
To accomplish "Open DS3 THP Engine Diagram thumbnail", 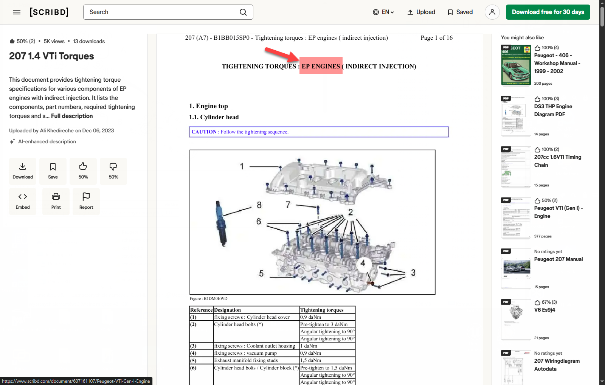I will (x=516, y=116).
